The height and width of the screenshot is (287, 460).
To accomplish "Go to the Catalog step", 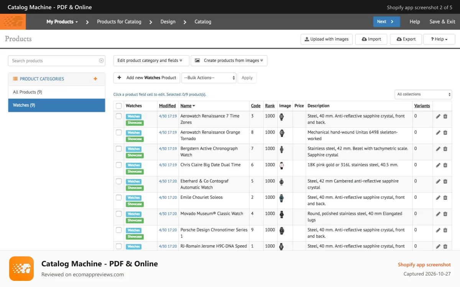I will pos(203,22).
